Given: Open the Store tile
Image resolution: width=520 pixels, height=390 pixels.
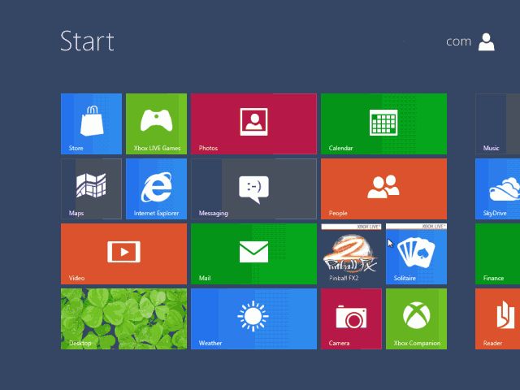Looking at the screenshot, I should click(x=91, y=123).
